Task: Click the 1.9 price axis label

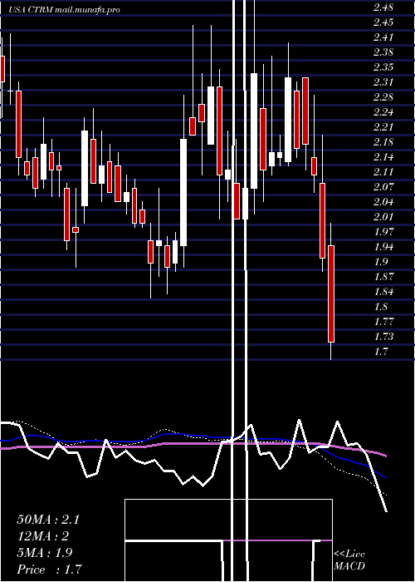Action: (x=380, y=262)
